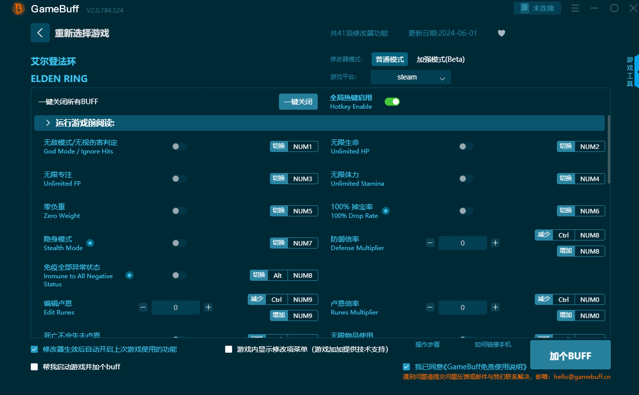Check the in-game modifier menu checkbox

click(229, 349)
